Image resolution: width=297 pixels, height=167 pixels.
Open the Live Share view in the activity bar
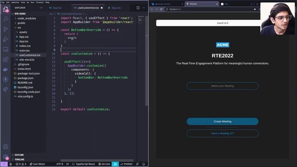tap(6, 89)
